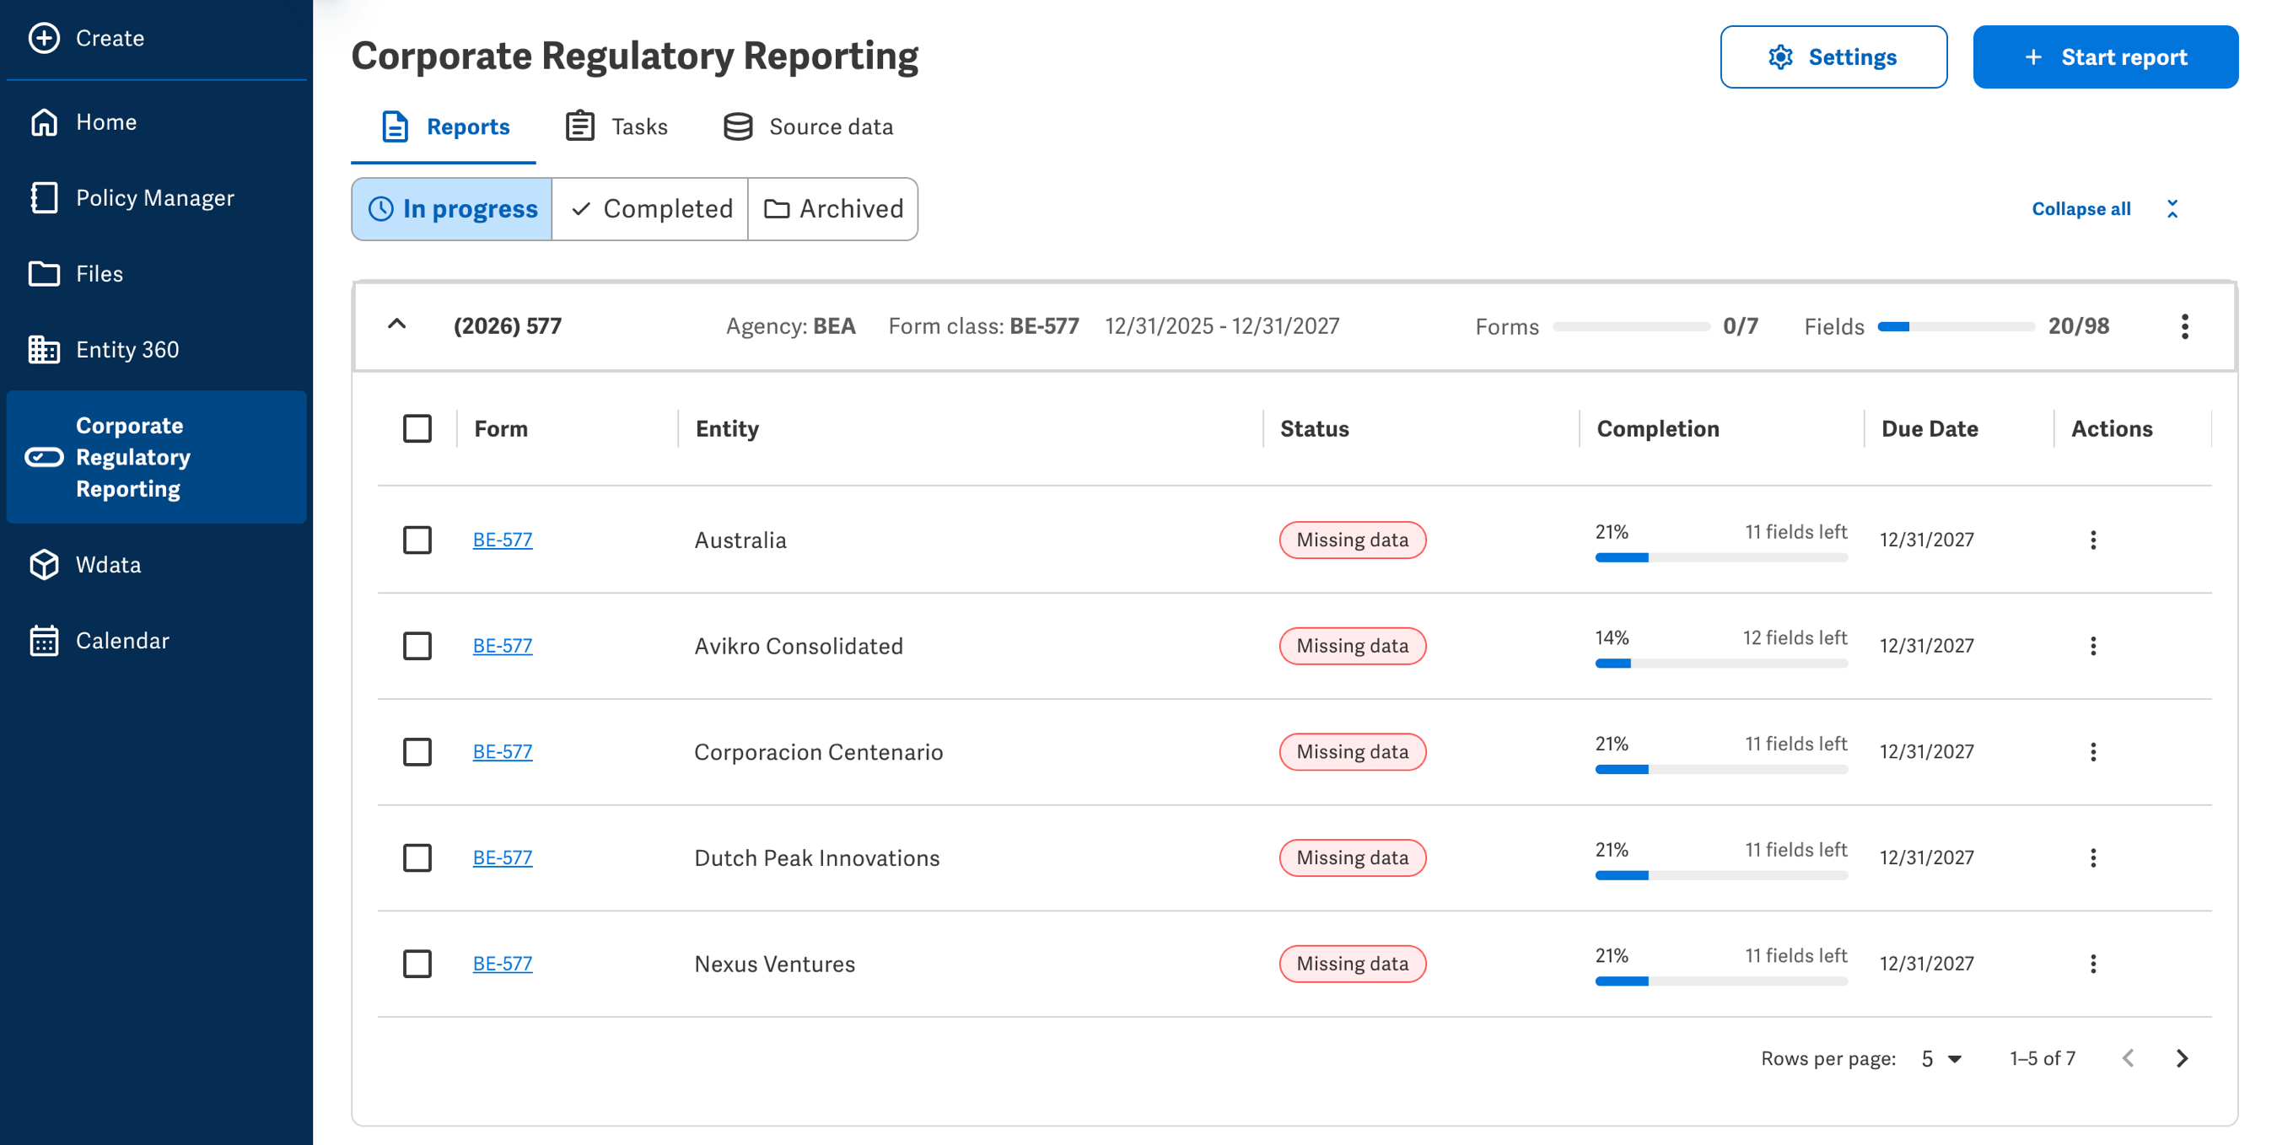Open Policy Manager icon in sidebar
2277x1145 pixels.
[x=44, y=198]
